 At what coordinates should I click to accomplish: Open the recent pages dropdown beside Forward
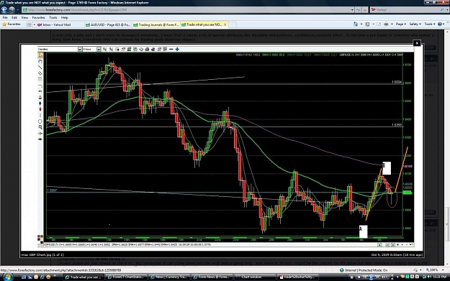click(x=17, y=10)
